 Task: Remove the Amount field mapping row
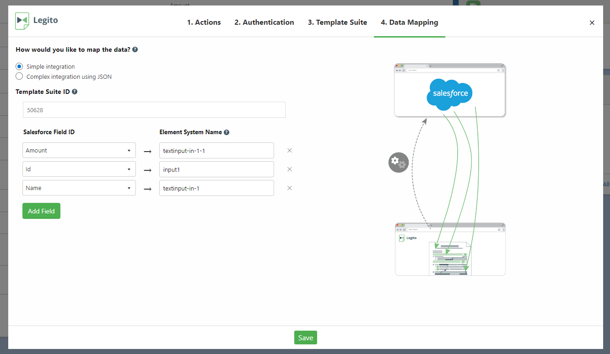(289, 150)
